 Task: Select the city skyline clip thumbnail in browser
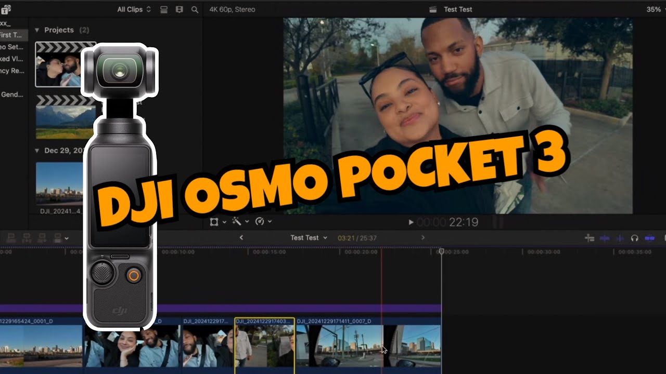coord(59,183)
